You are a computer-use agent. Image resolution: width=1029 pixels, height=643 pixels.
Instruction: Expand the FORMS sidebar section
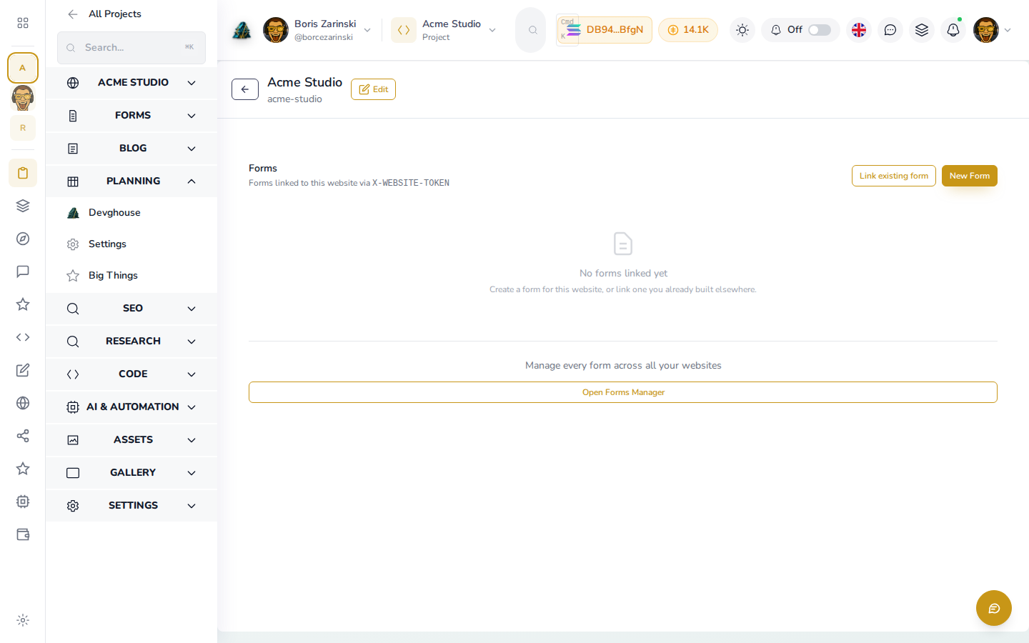[131, 116]
